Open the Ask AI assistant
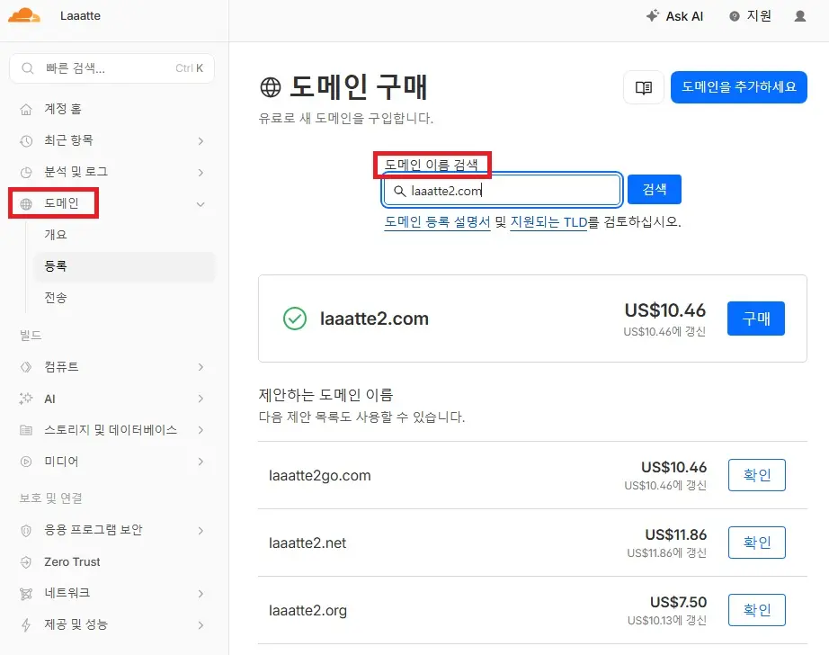Viewport: 829px width, 655px height. 674,15
